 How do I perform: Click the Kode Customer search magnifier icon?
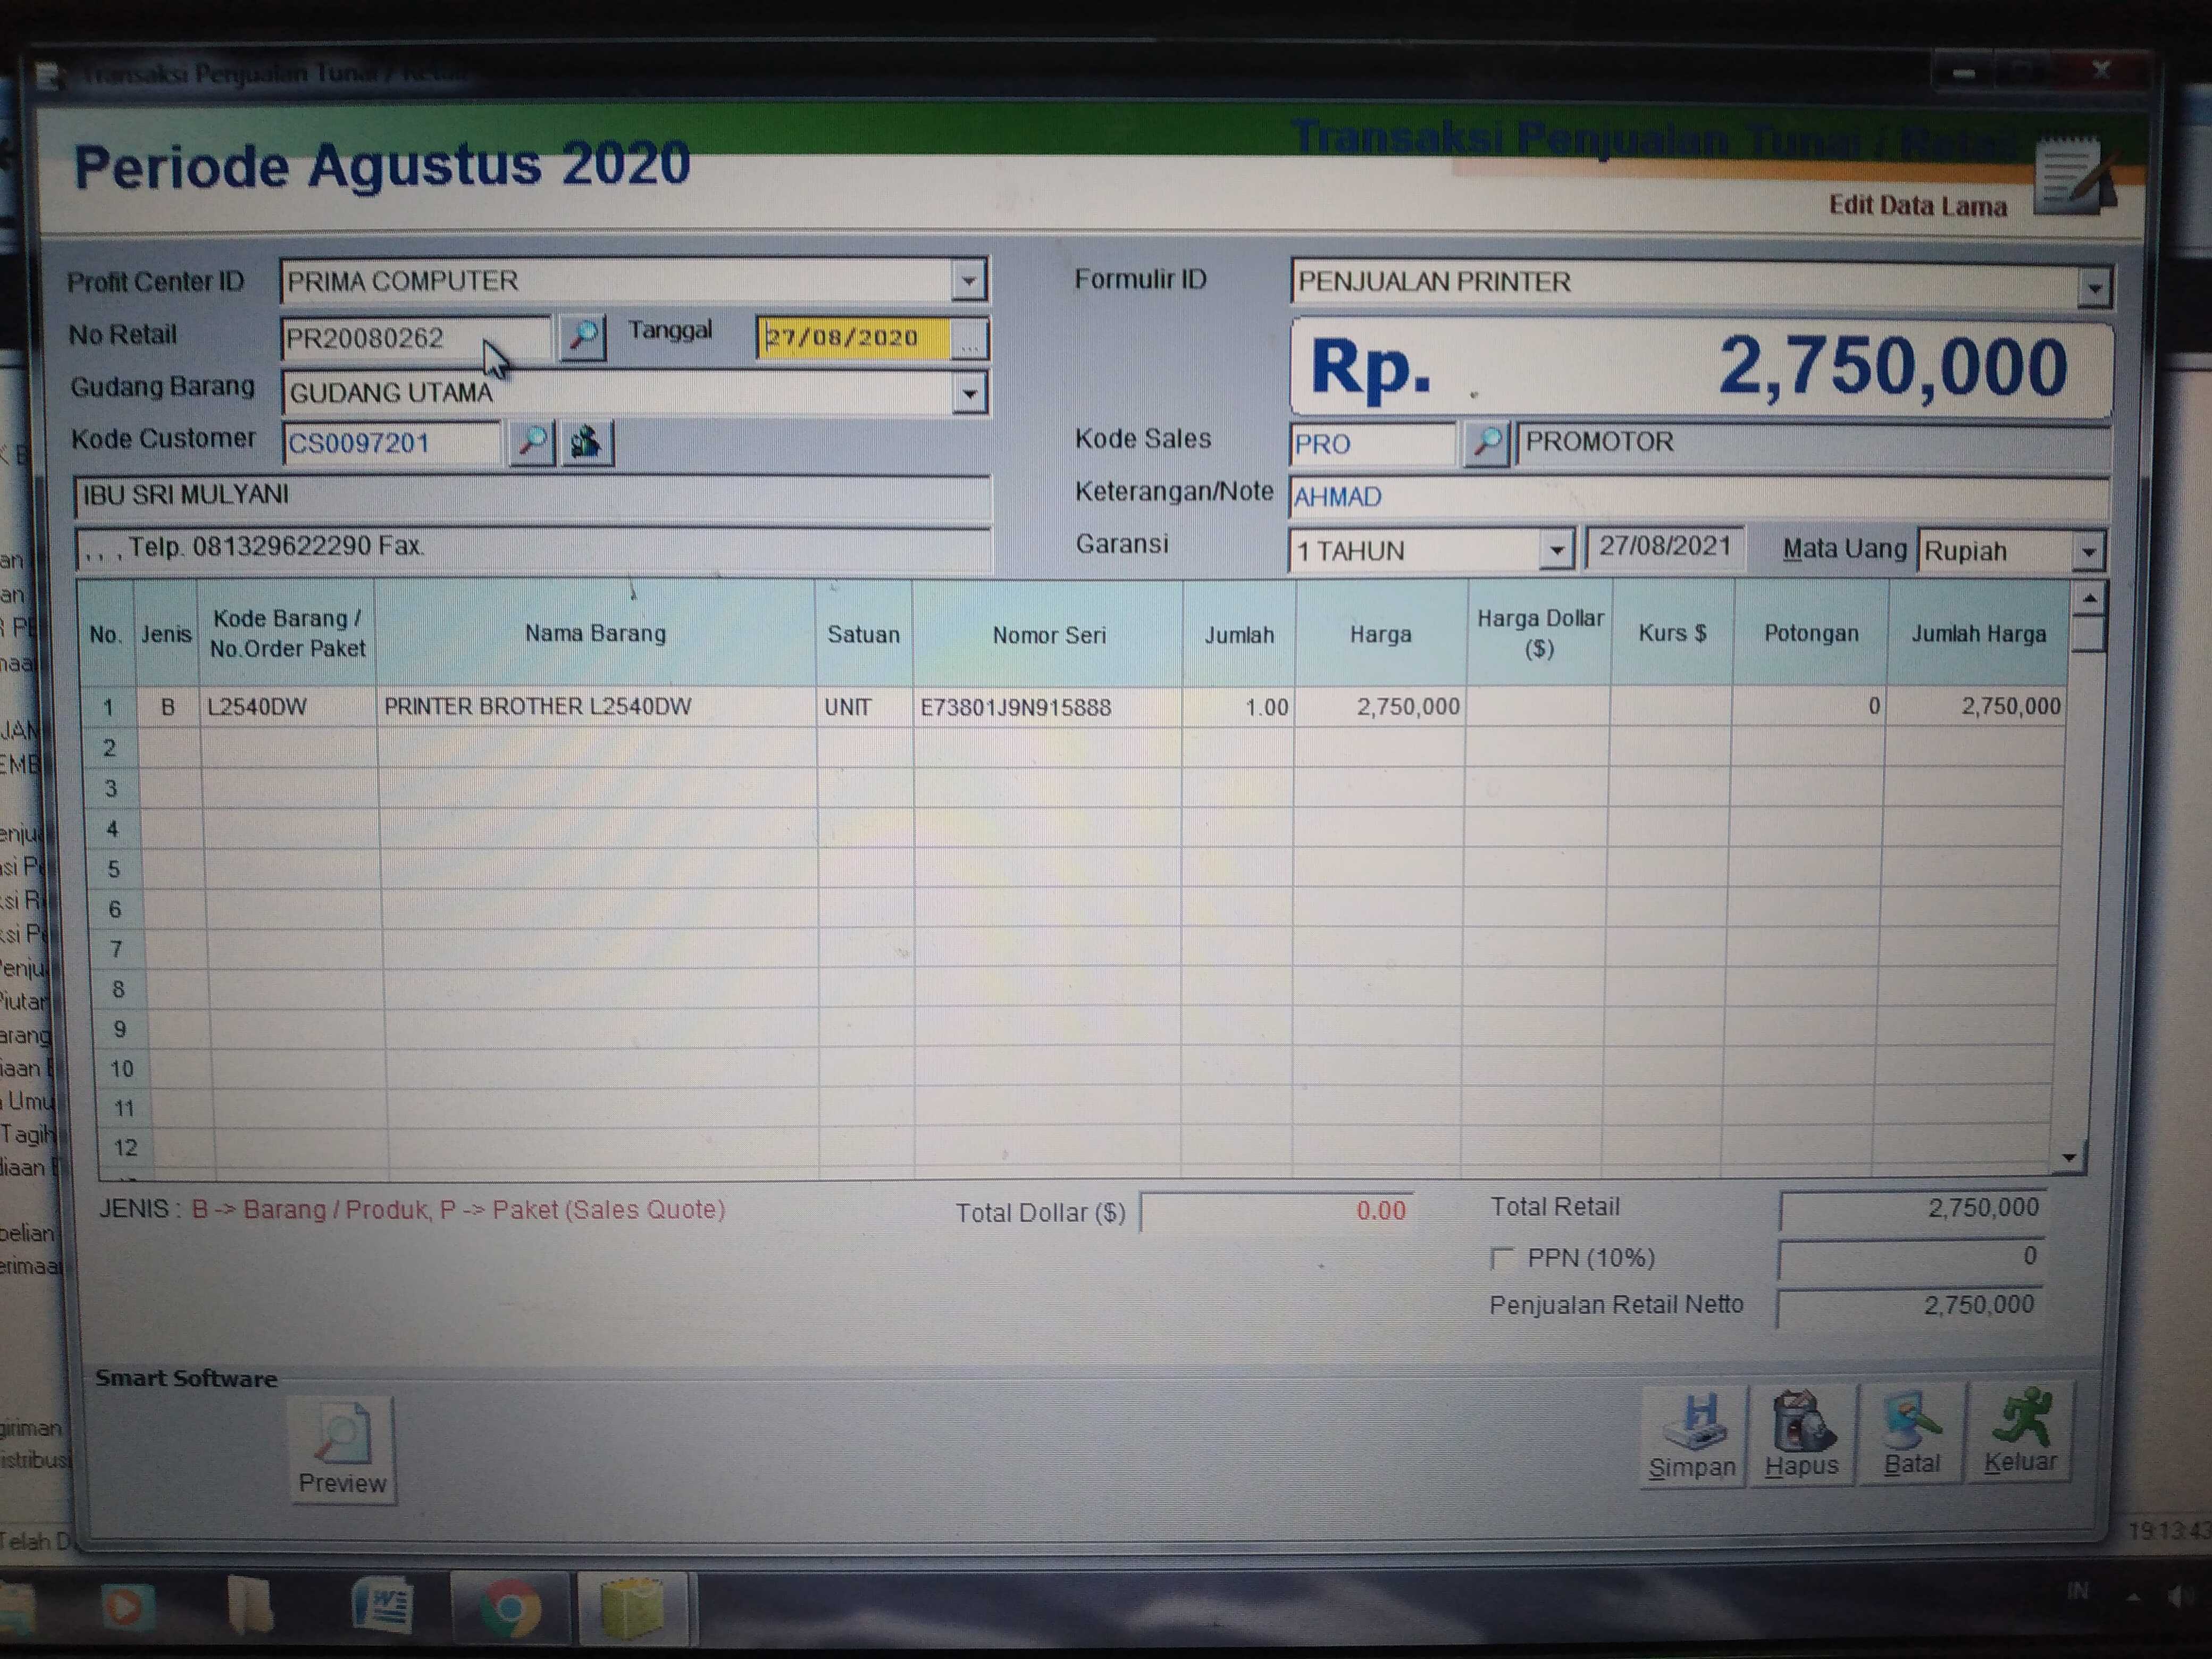pyautogui.click(x=532, y=441)
